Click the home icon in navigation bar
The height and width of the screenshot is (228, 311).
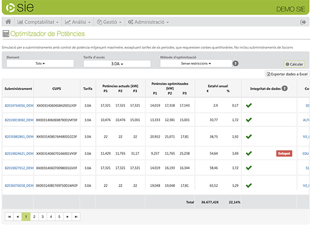(8, 22)
